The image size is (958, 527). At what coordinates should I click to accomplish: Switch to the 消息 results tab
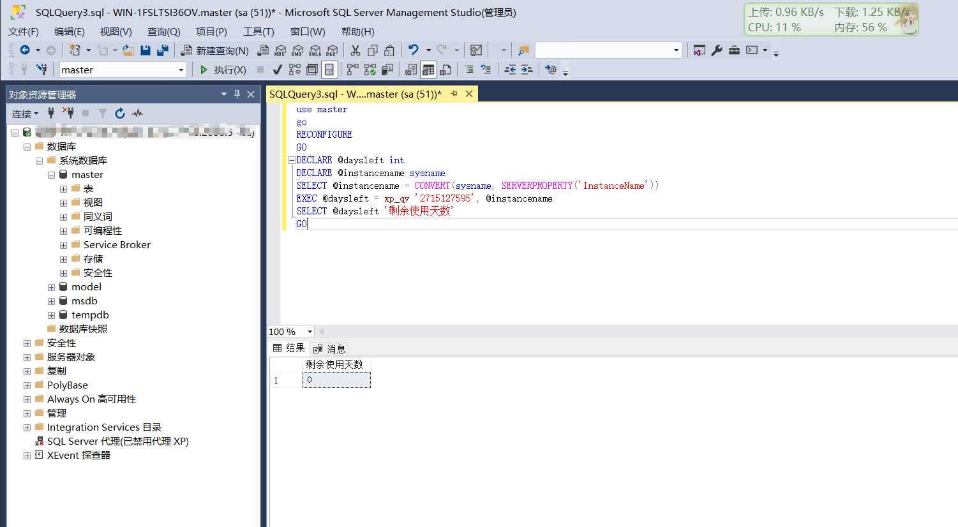(329, 348)
